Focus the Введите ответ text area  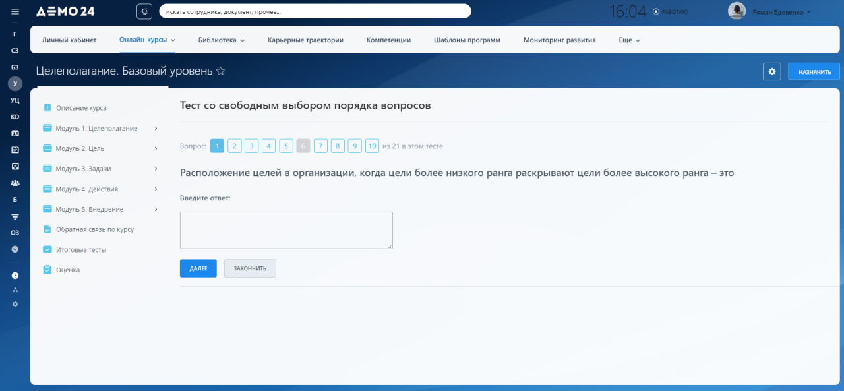(286, 230)
